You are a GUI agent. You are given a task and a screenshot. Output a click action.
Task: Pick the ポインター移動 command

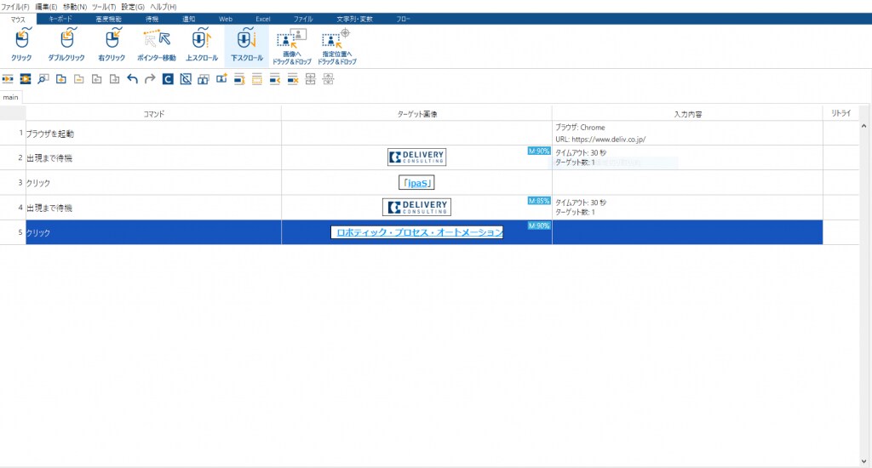pyautogui.click(x=157, y=45)
